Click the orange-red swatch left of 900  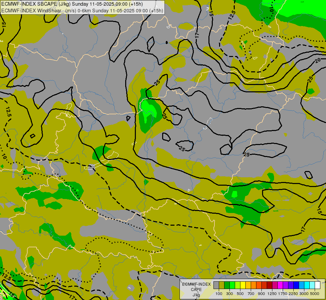click(x=259, y=285)
